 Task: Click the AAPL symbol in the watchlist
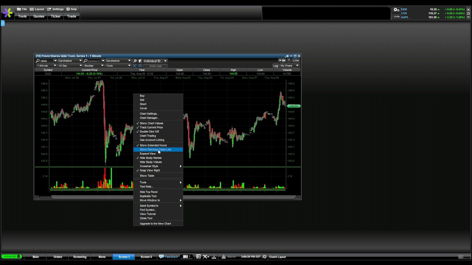405,17
